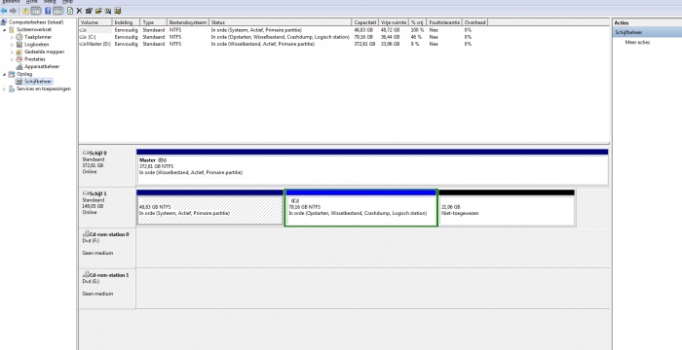Expand the Taakplanner tree arrow
Viewport: 682px width, 350px height.
point(12,37)
